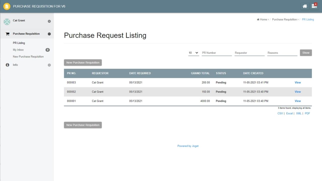Click the My Inbox count badge
Screen dimensions: 322x181
click(x=48, y=50)
